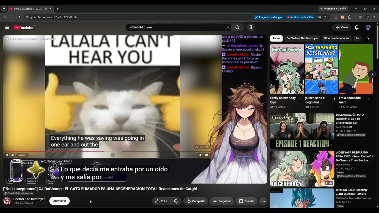The height and width of the screenshot is (213, 379).
Task: Select De Chelzor The Destroyer chip
Action: tap(302, 38)
